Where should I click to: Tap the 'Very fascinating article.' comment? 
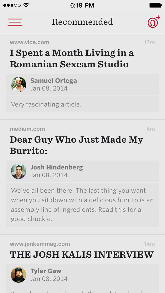pos(46,104)
